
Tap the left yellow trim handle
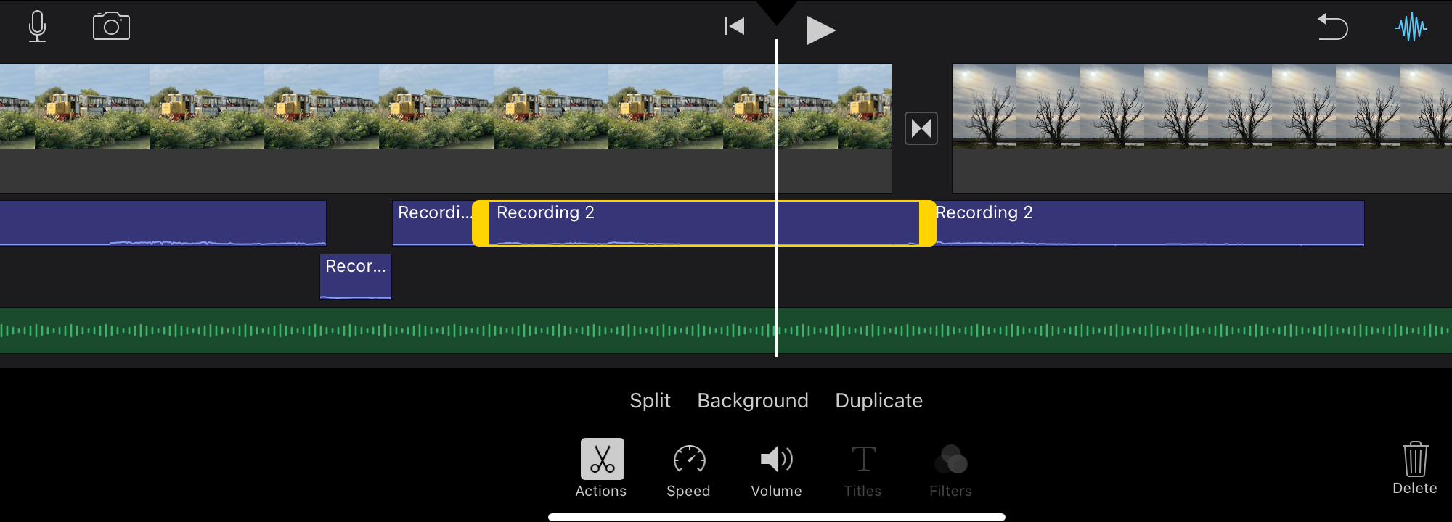[481, 223]
